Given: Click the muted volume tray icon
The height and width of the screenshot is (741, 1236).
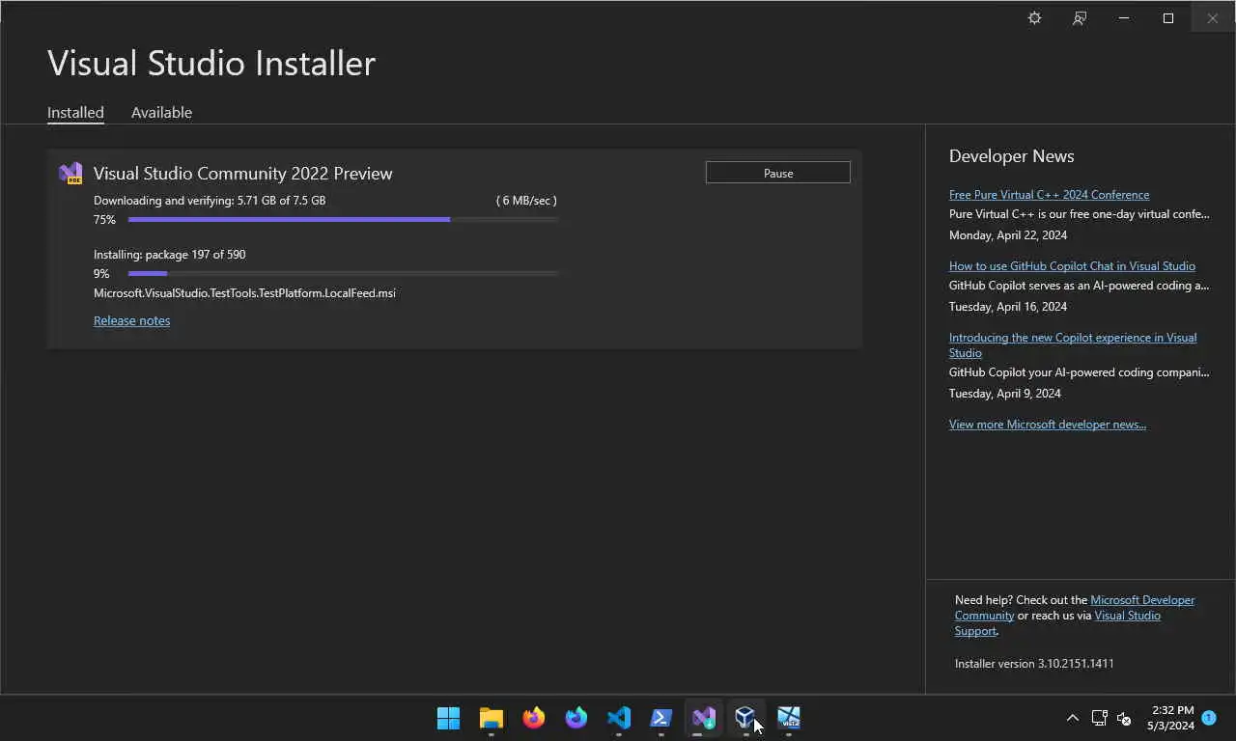Looking at the screenshot, I should (1124, 718).
